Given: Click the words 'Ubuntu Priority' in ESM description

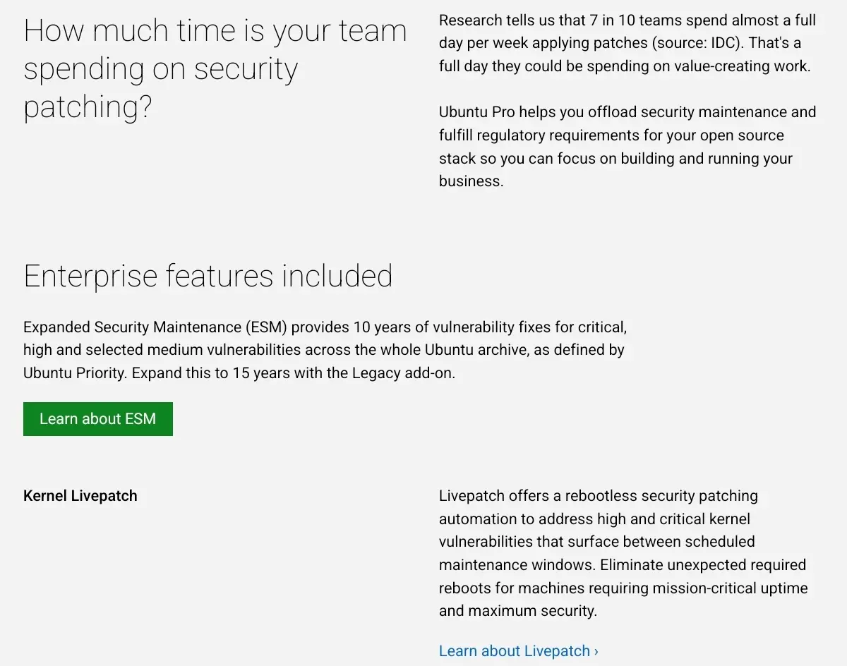Looking at the screenshot, I should pos(73,373).
